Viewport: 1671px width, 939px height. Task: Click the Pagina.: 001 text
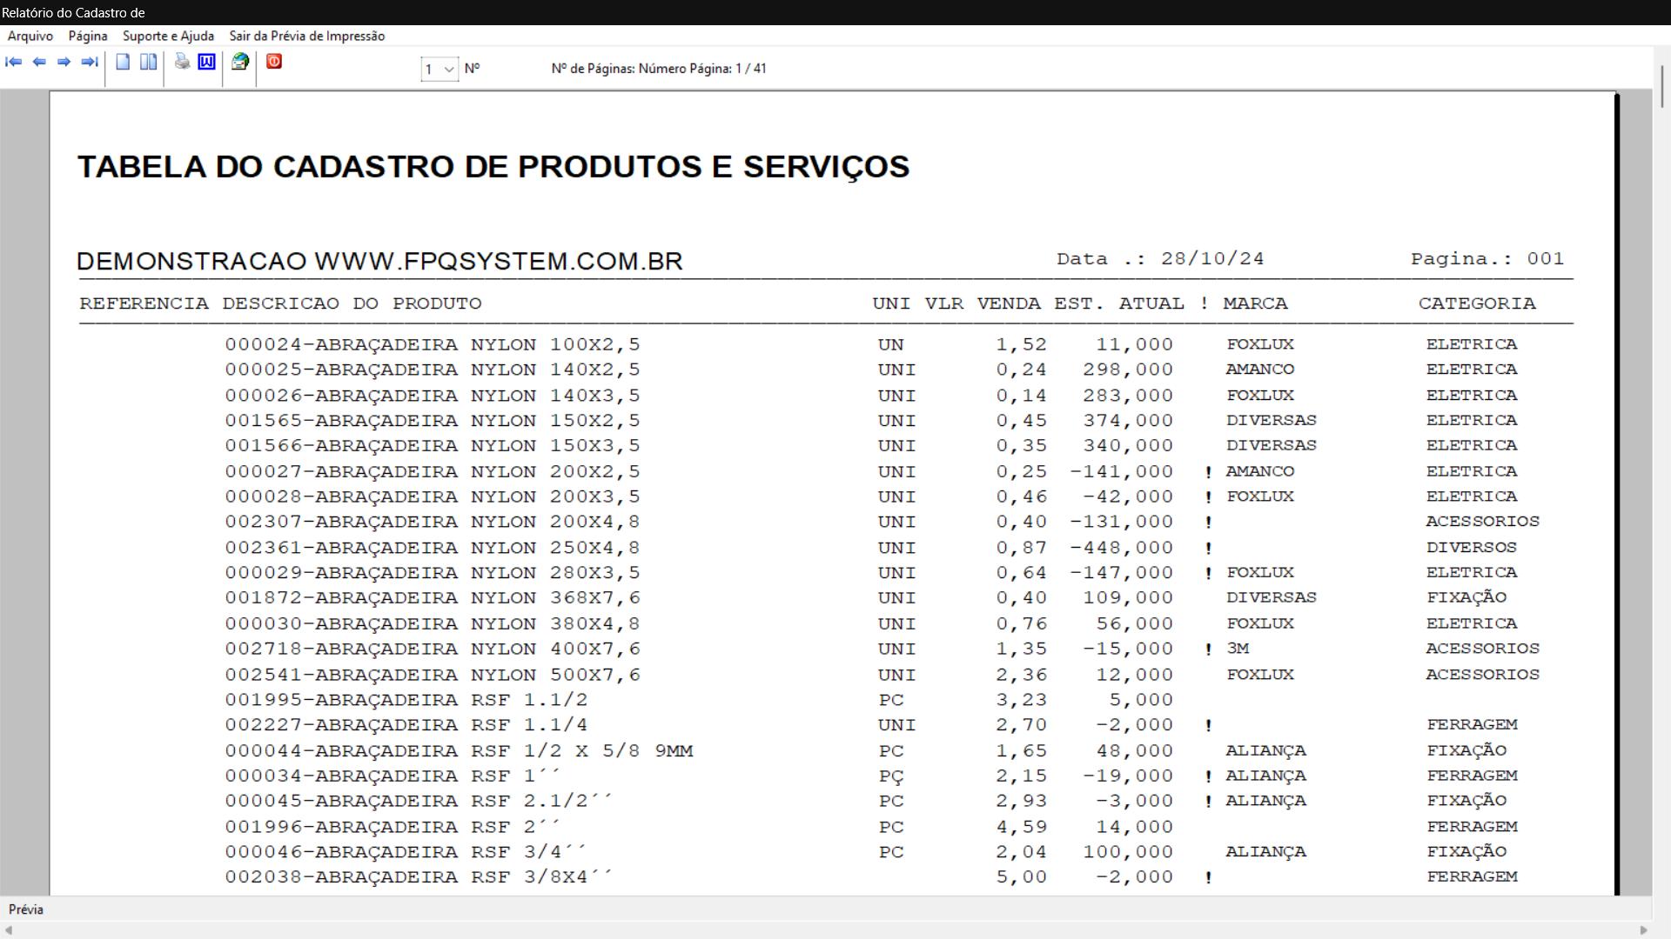coord(1487,259)
